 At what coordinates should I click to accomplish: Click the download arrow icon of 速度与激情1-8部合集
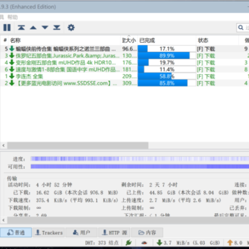[12, 69]
